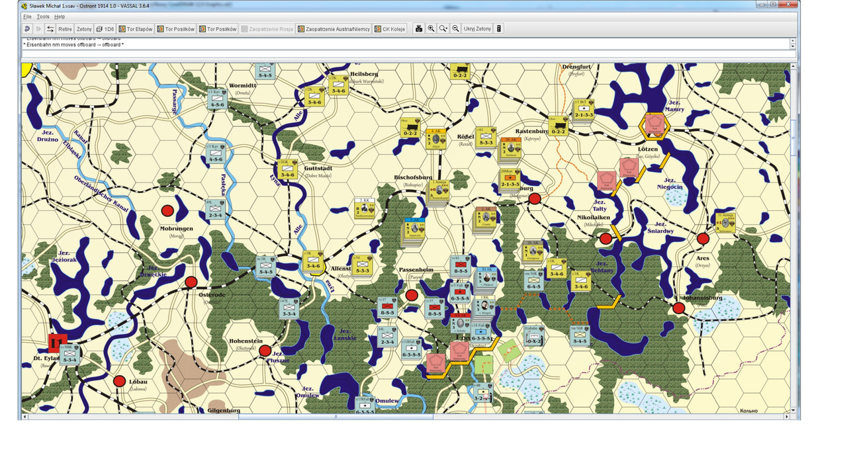Select the supply wagon counter at Rastenburg
Screen dimensions: 847x467
[558, 127]
